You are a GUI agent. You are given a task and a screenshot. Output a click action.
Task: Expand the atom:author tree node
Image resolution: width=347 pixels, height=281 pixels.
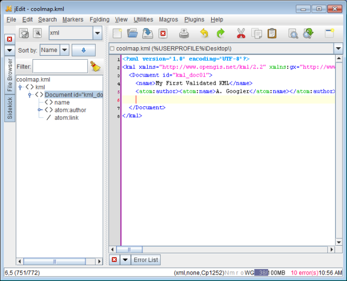40,110
